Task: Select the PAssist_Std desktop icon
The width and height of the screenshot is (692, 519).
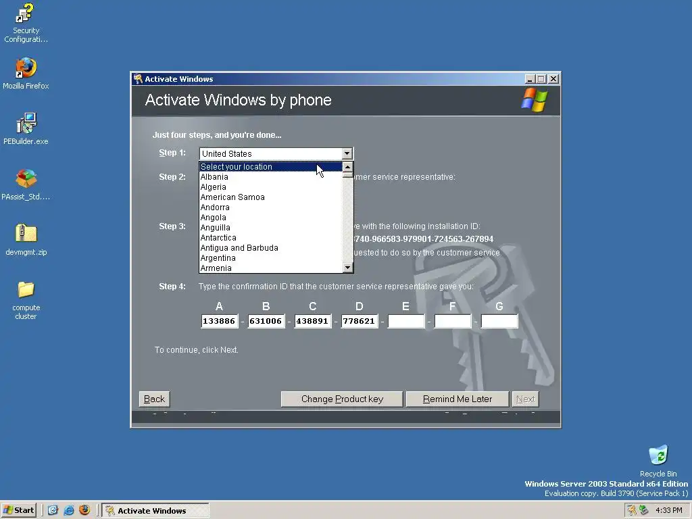Action: (x=26, y=184)
